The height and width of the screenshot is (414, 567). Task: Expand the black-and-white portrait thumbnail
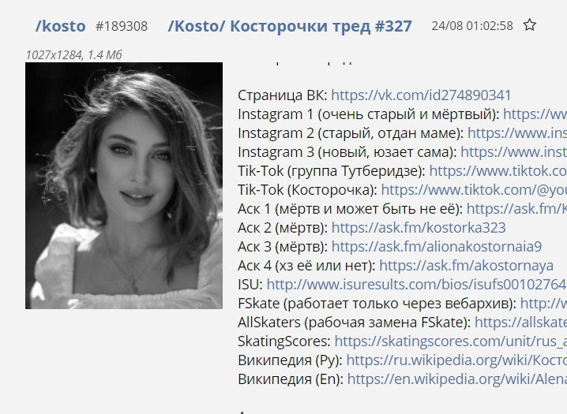coord(124,185)
